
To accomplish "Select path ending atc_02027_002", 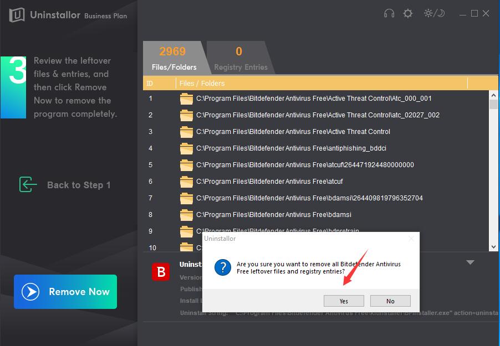I will (x=318, y=115).
